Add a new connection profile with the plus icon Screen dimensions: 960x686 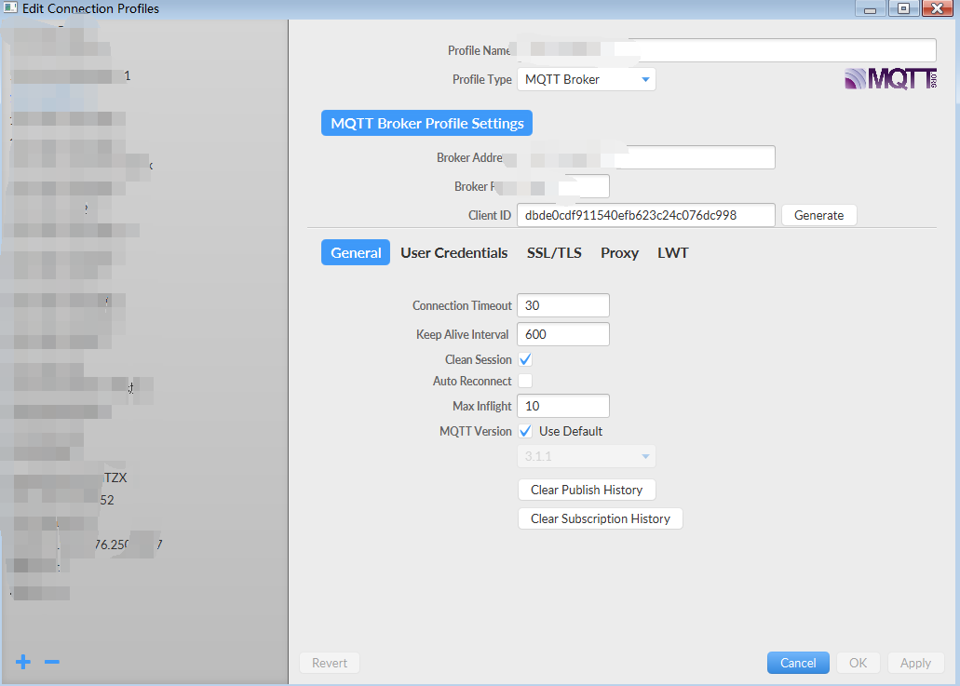pyautogui.click(x=22, y=662)
